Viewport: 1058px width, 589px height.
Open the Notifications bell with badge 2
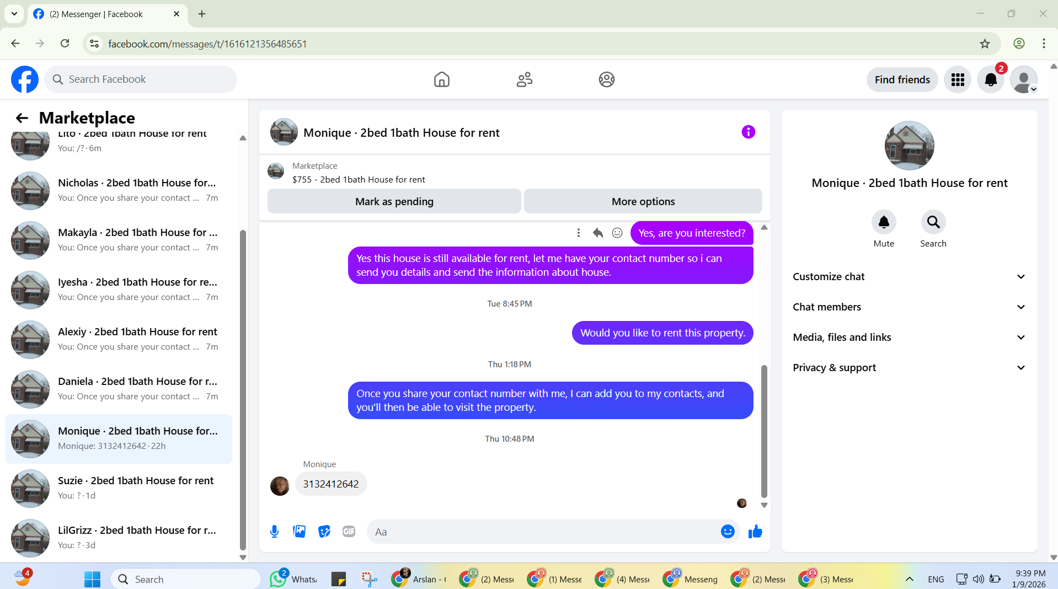(x=991, y=80)
